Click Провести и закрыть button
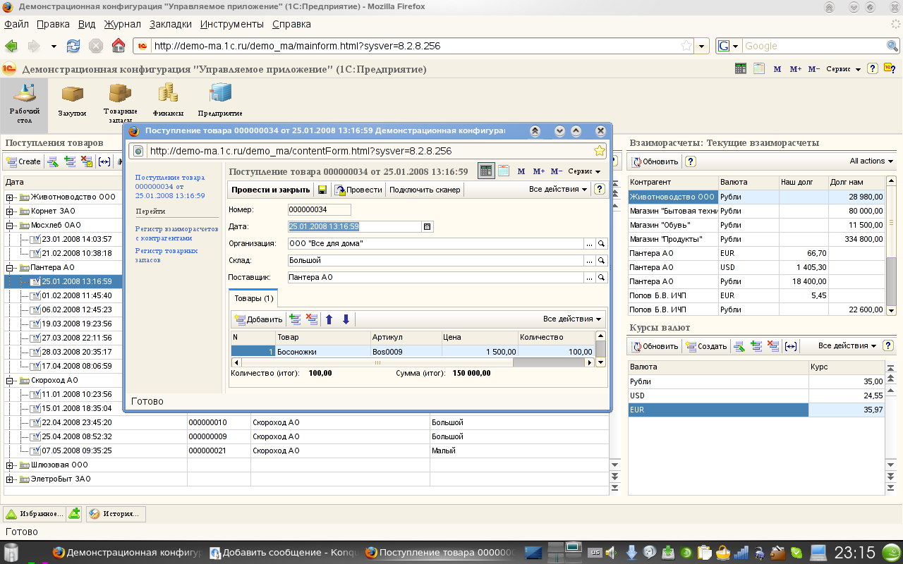The height and width of the screenshot is (564, 903). (271, 190)
